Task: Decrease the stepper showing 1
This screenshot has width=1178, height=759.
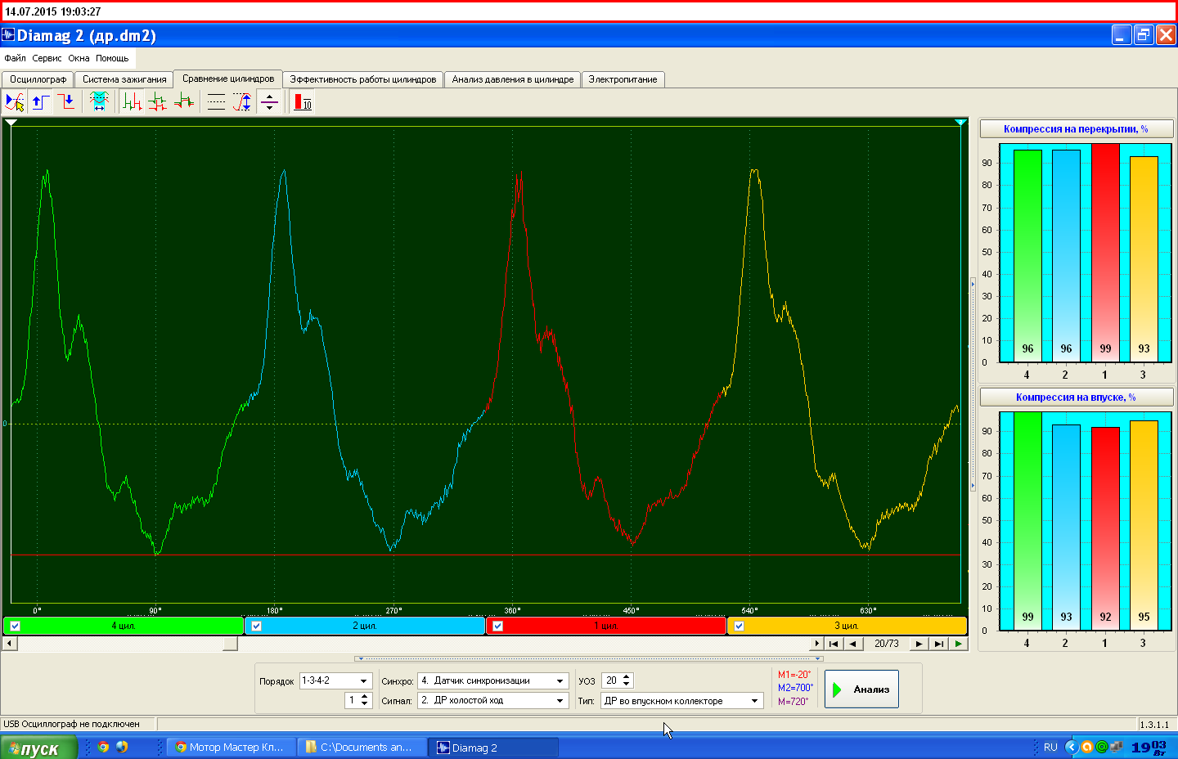Action: (365, 703)
